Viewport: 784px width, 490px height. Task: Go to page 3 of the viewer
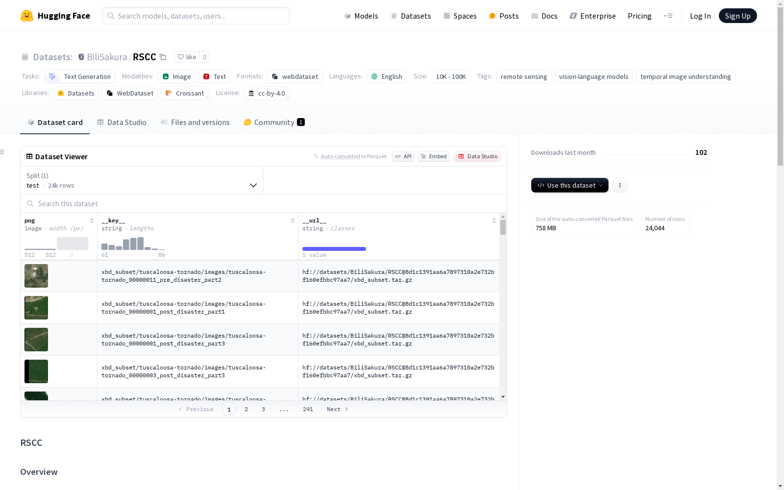pos(263,409)
